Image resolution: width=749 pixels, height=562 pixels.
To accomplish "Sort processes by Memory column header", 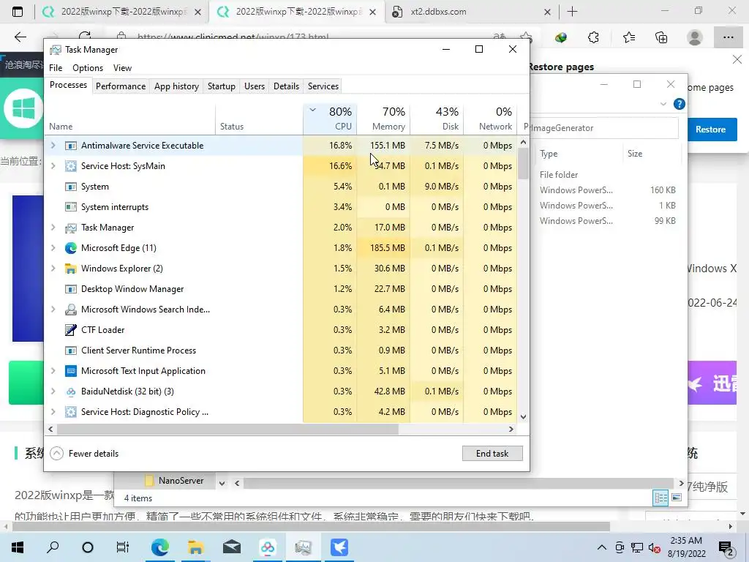I will (383, 119).
